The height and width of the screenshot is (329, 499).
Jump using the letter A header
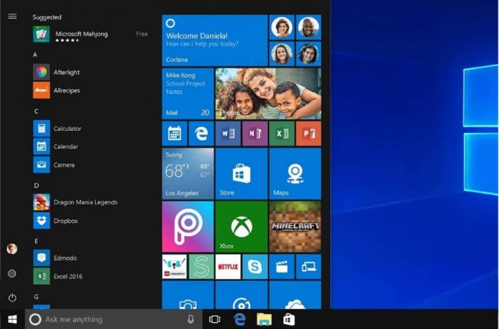pos(35,55)
